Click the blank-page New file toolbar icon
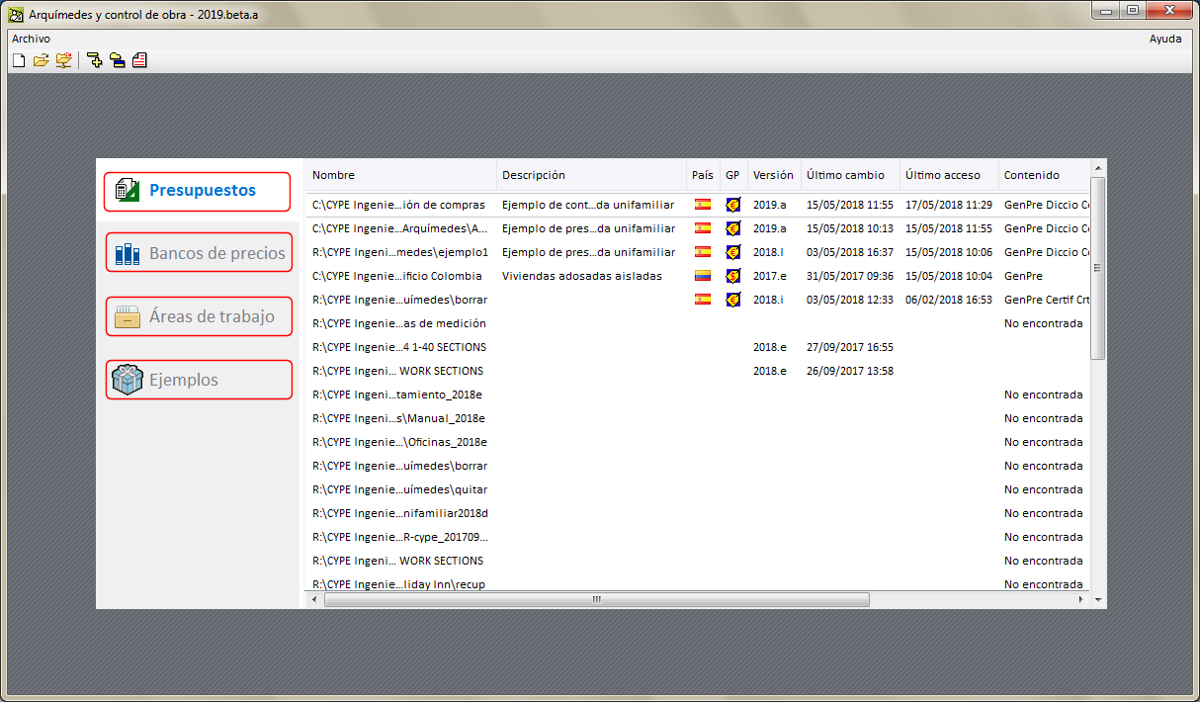The height and width of the screenshot is (702, 1200). (18, 61)
